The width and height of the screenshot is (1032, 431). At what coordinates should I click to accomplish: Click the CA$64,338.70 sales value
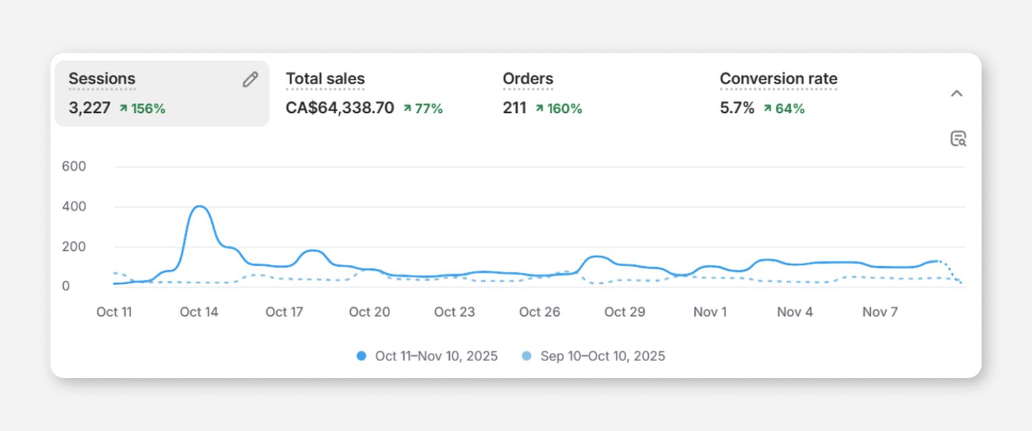pos(340,108)
